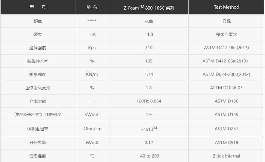Select the 颜色 row label
The image size is (265, 162).
[38, 21]
